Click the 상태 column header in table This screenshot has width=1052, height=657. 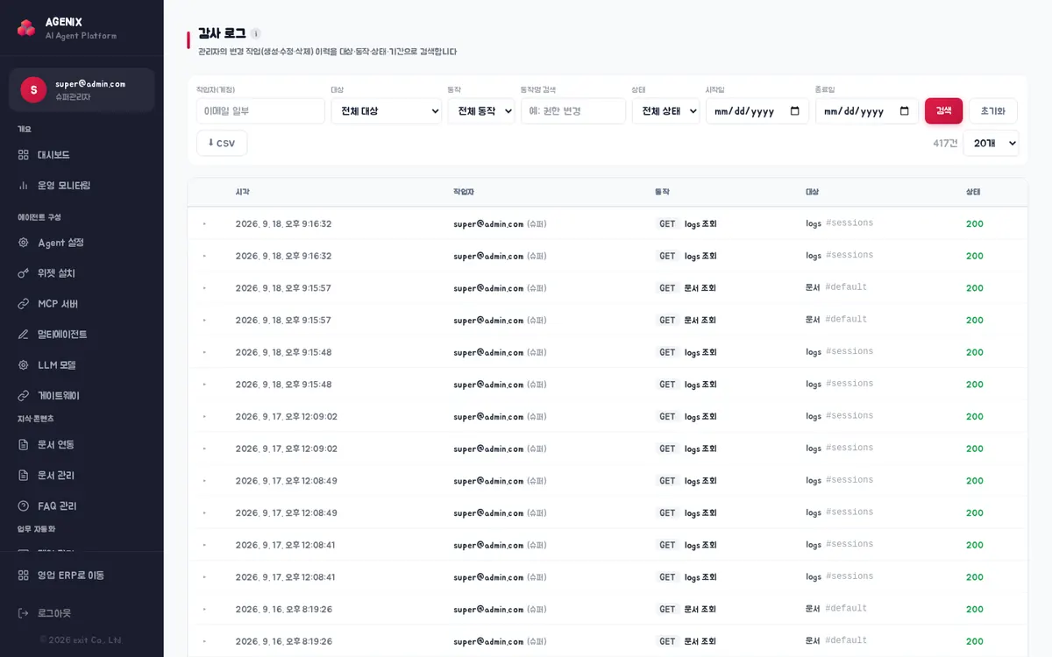pos(973,192)
